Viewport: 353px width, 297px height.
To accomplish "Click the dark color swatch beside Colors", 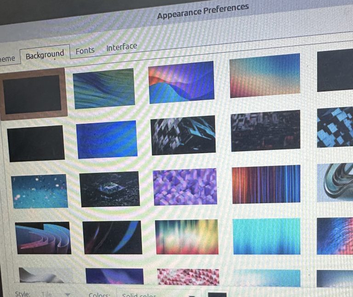I will point(217,294).
